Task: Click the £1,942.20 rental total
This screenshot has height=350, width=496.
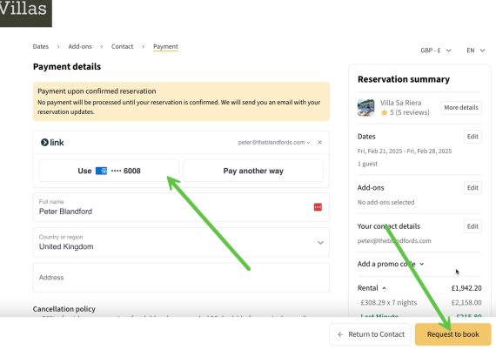Action: 466,288
